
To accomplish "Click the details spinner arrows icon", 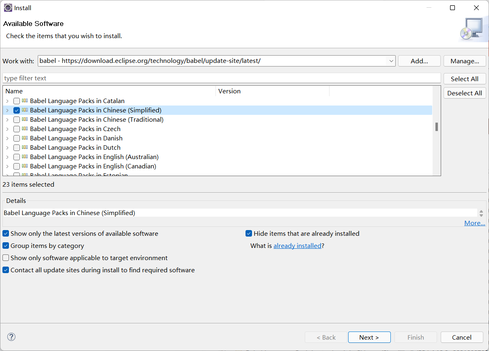I will pyautogui.click(x=481, y=213).
